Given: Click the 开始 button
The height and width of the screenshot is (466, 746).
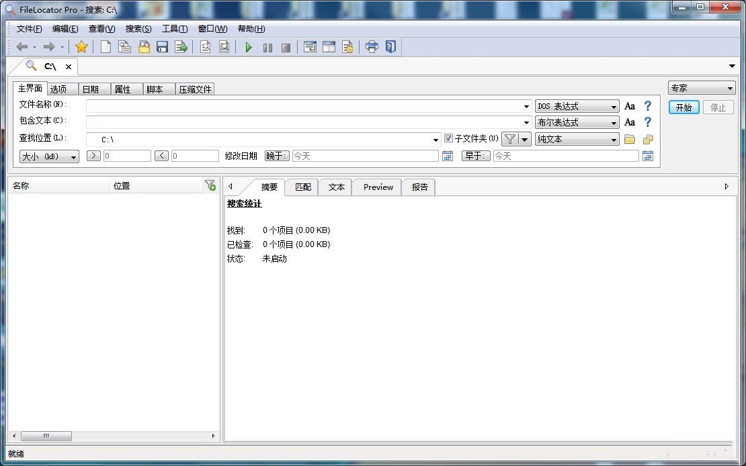Looking at the screenshot, I should 683,107.
